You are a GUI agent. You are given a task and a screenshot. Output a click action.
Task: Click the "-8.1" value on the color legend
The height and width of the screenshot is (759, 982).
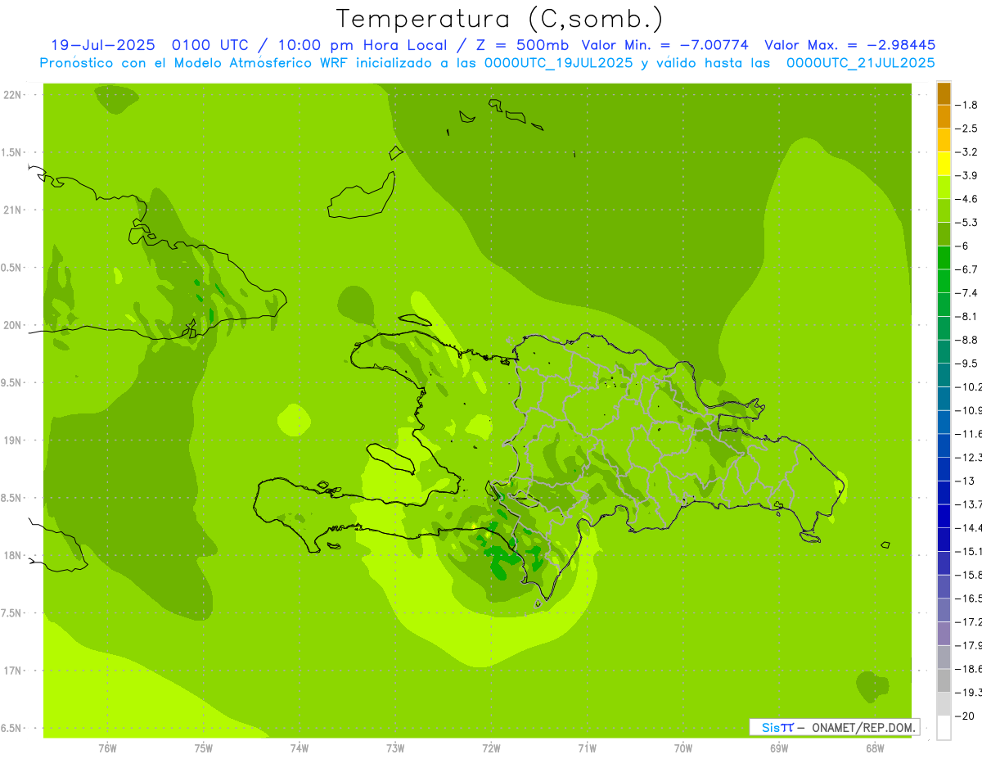[967, 316]
